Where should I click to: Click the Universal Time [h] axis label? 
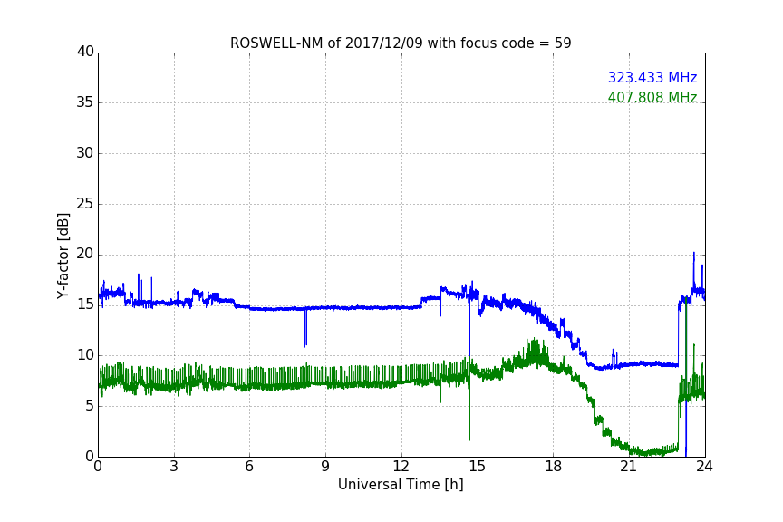[401, 485]
